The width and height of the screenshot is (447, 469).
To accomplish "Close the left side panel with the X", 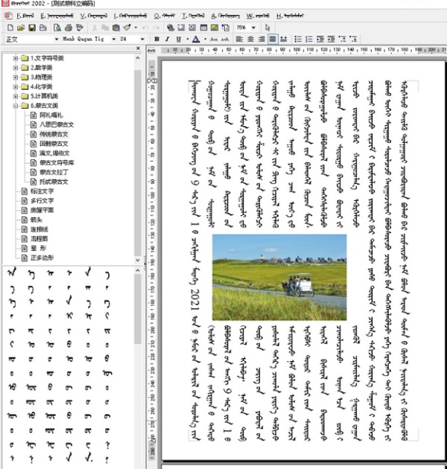I will [138, 48].
